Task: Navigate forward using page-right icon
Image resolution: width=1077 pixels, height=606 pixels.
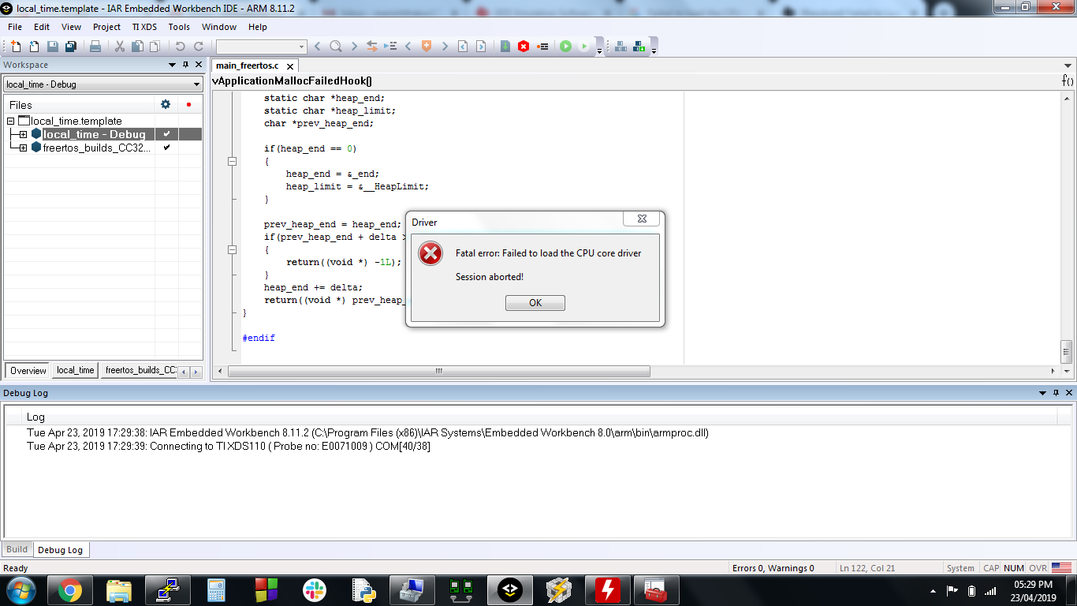Action: pyautogui.click(x=481, y=47)
